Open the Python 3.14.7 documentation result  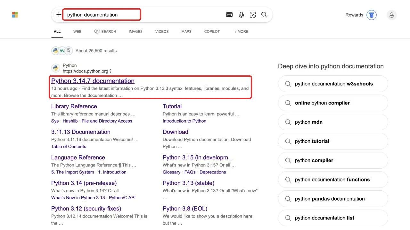93,81
